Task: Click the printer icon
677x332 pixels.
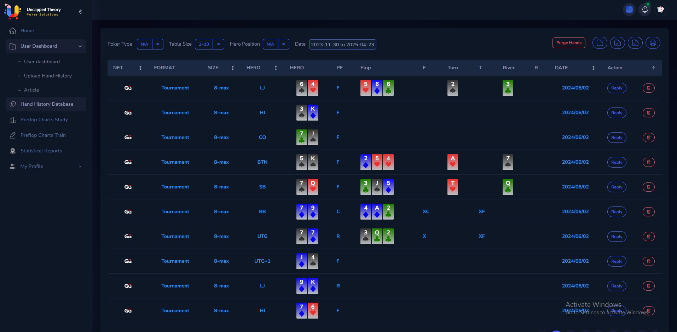Action: [653, 43]
